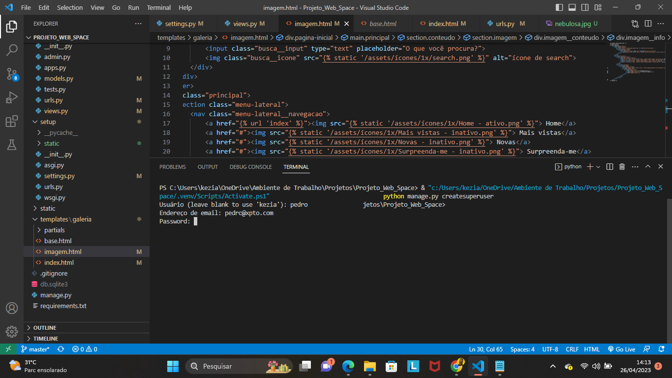Switch branch via master* in status bar
Screen dimensions: 672x378
[35, 349]
